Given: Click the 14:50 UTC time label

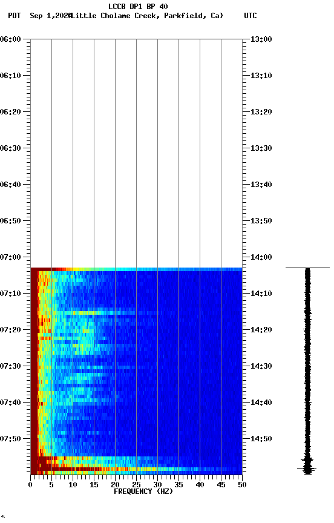Looking at the screenshot, I should (x=261, y=439).
